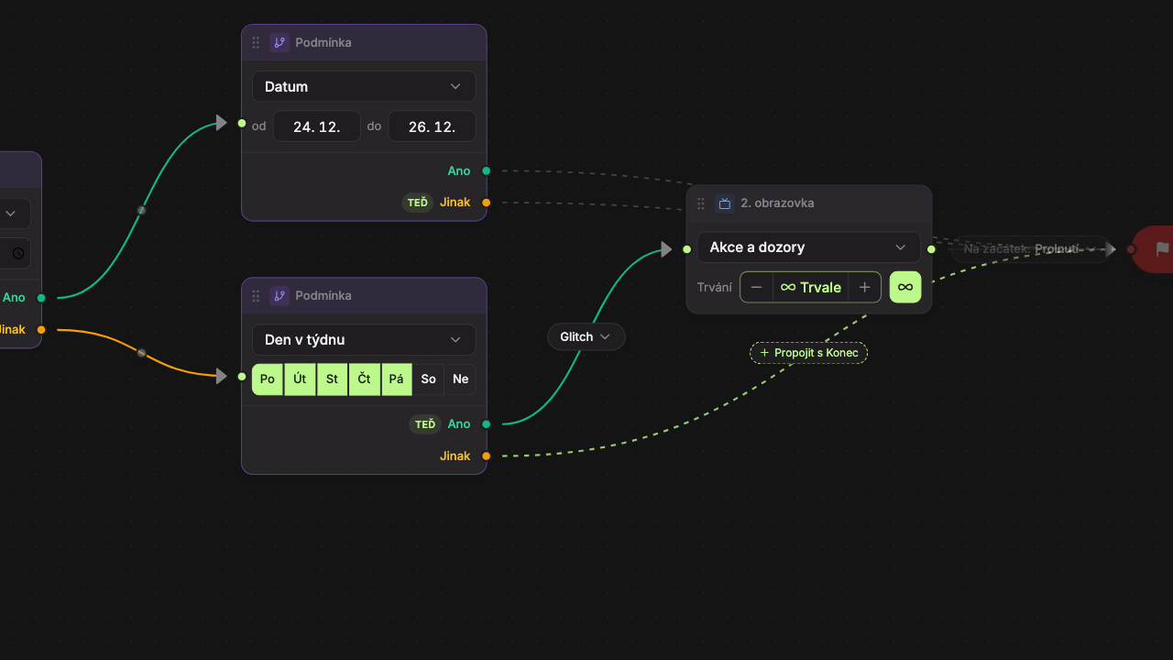Toggle the Pá weekday button
Image resolution: width=1173 pixels, height=660 pixels.
click(397, 379)
